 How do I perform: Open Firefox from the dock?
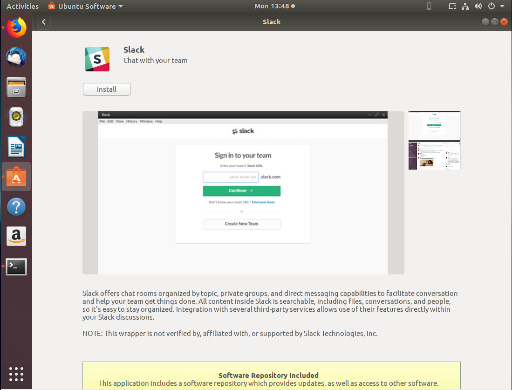[16, 28]
